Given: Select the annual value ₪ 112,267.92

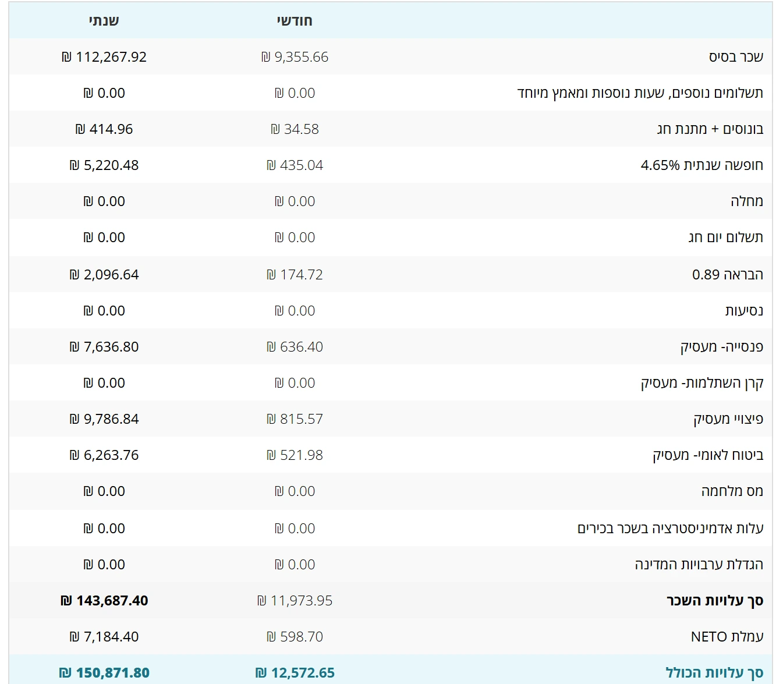Looking at the screenshot, I should pos(104,57).
